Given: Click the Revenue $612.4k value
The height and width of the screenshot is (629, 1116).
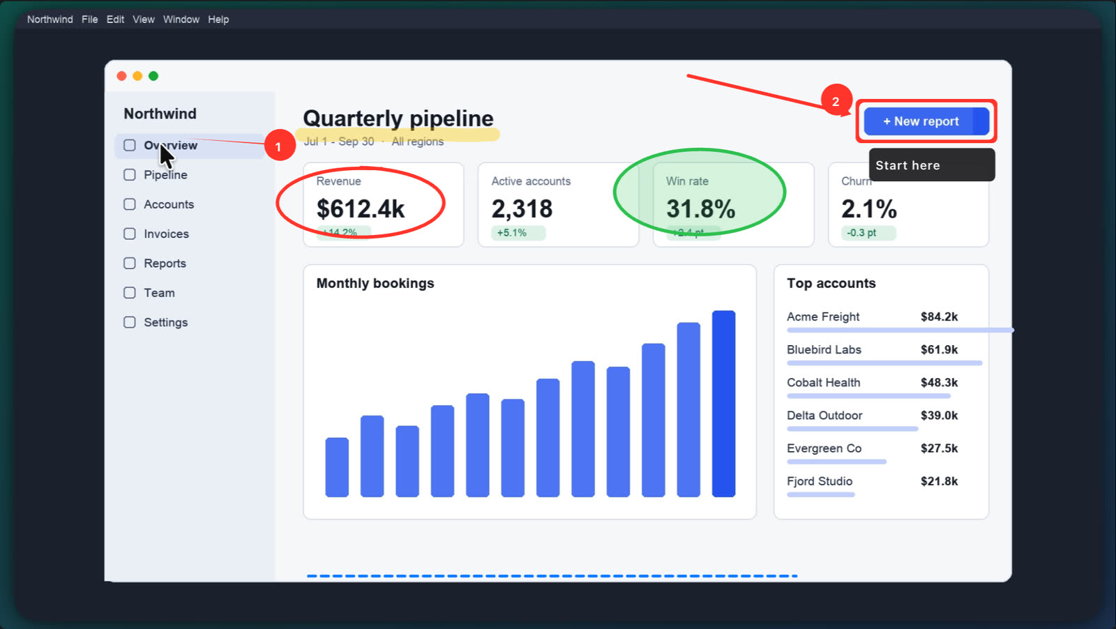Looking at the screenshot, I should 361,209.
